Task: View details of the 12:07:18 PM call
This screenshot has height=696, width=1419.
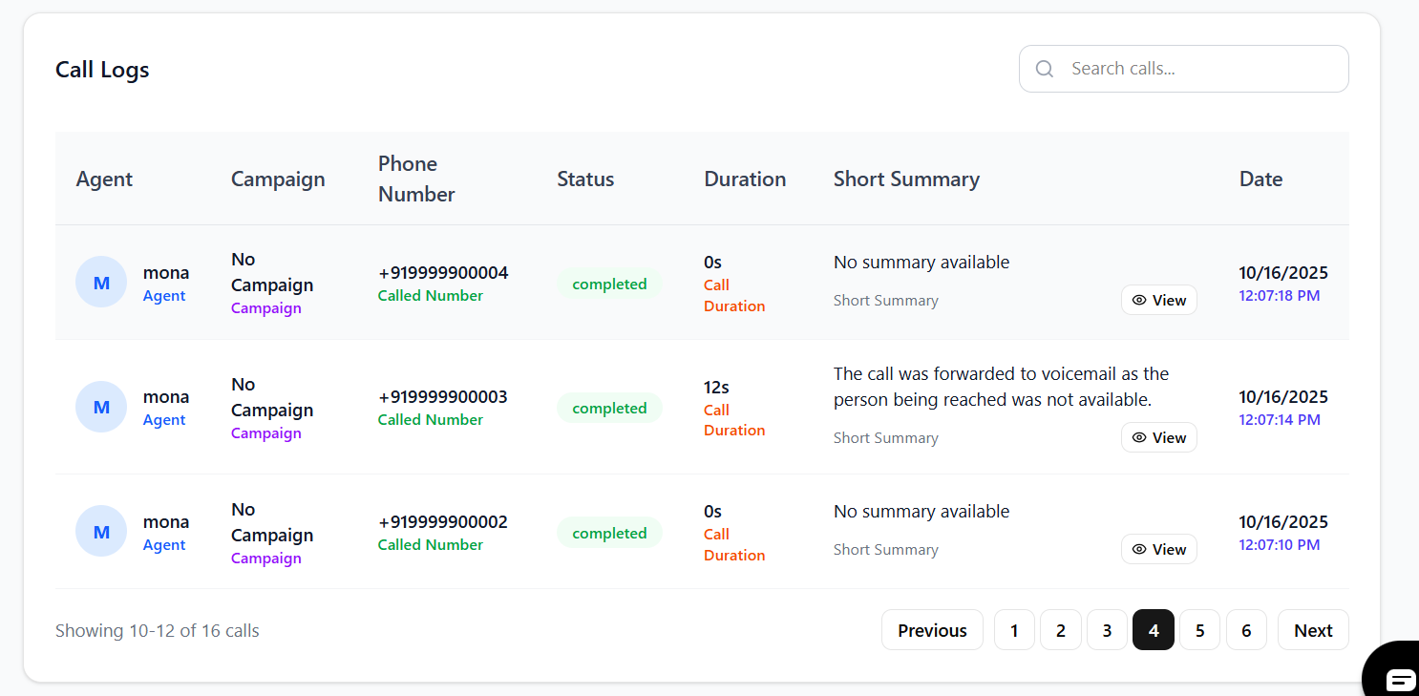Action: [1158, 300]
